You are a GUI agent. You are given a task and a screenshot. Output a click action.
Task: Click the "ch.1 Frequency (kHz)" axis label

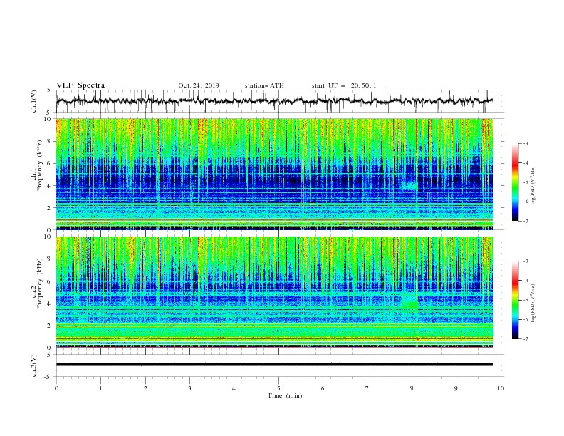[38, 165]
